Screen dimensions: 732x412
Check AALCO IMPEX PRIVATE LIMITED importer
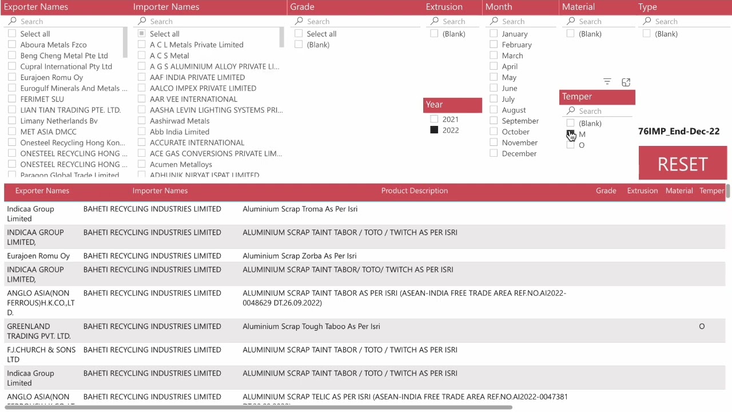point(141,88)
